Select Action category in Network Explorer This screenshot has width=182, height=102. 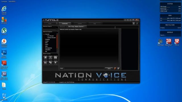[x=47, y=41]
